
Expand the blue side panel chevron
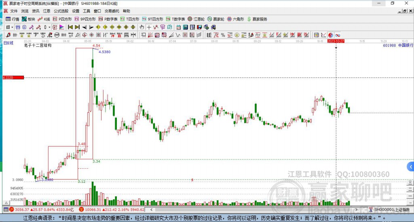tap(410, 167)
